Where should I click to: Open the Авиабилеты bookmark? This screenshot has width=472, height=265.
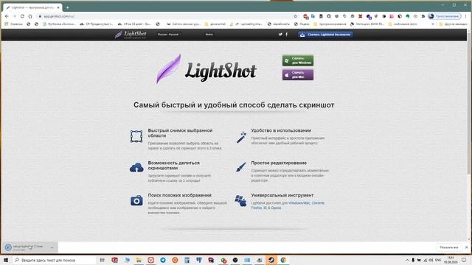(x=279, y=24)
